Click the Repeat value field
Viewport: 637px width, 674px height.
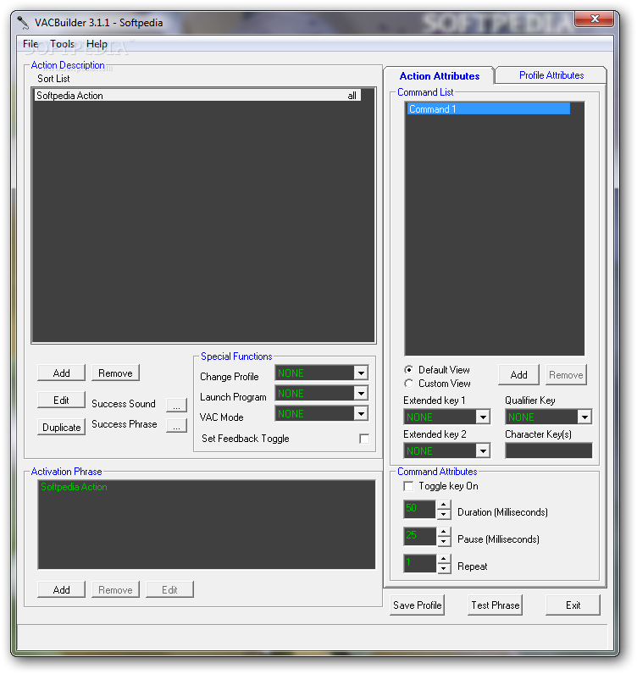tap(419, 563)
